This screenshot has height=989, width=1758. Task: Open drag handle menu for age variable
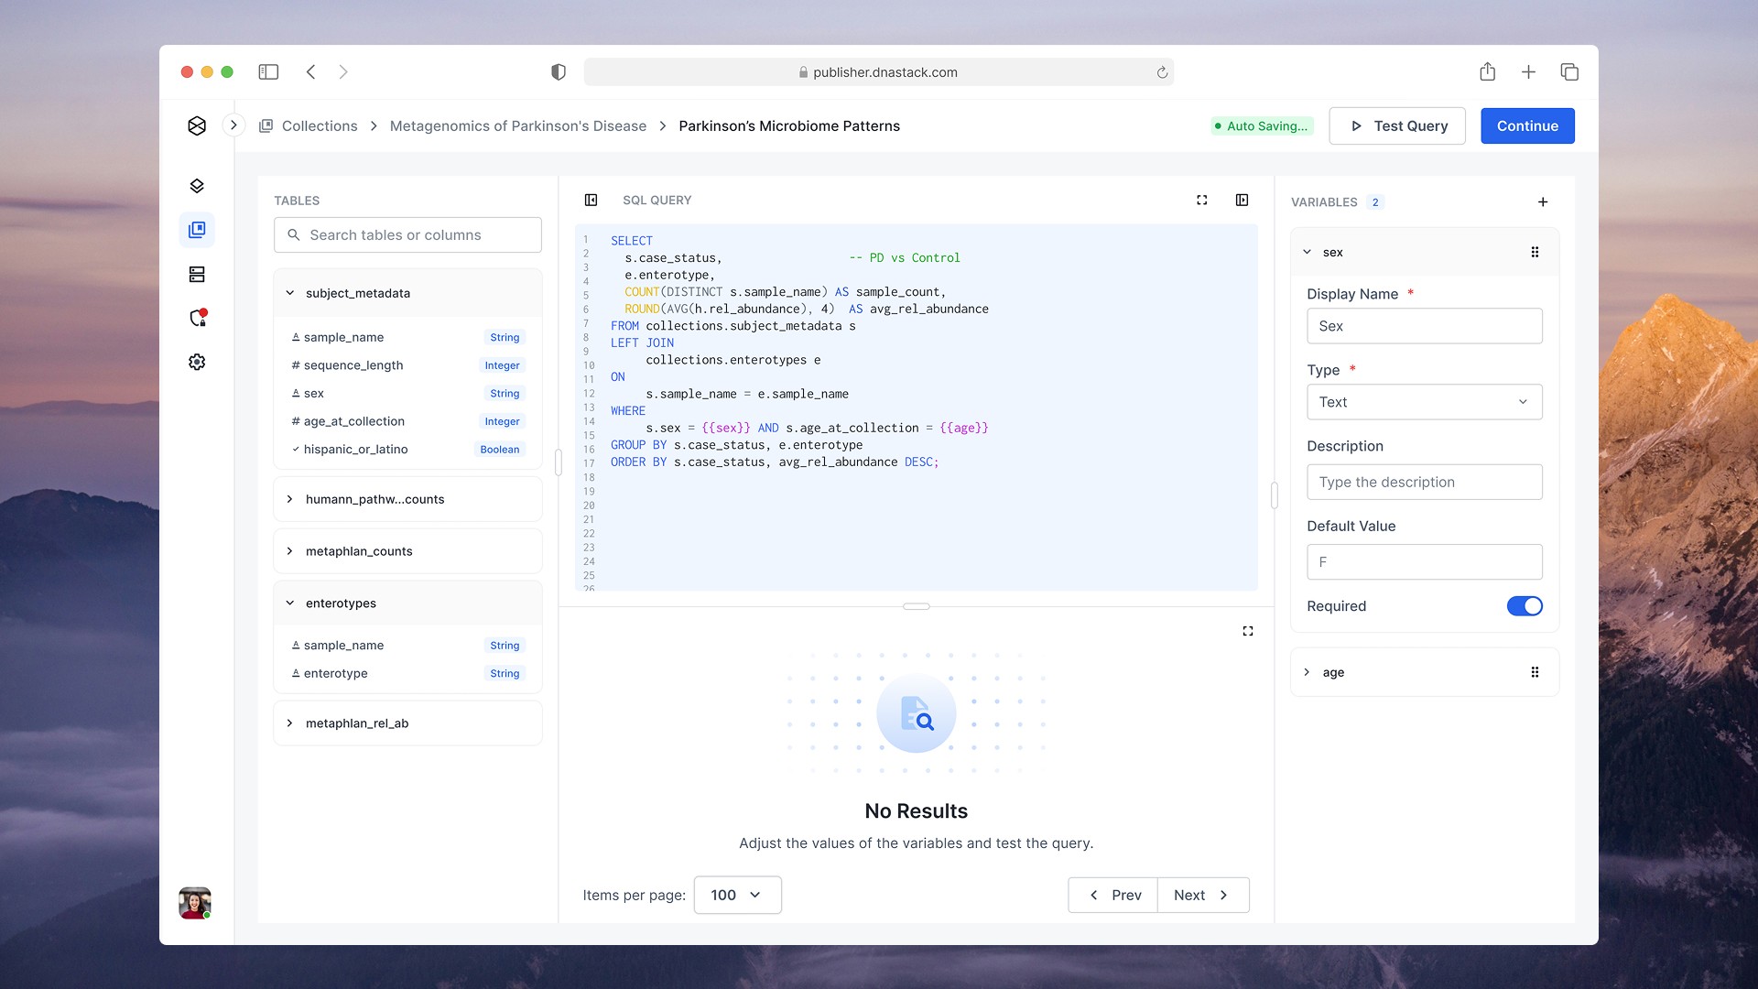coord(1535,672)
